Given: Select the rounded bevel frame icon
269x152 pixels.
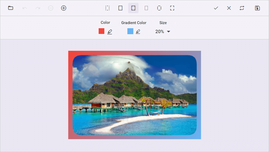Looking at the screenshot, I should 133,8.
